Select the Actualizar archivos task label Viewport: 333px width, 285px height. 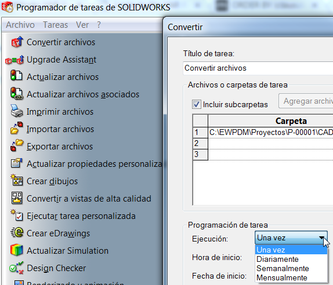(x=63, y=77)
